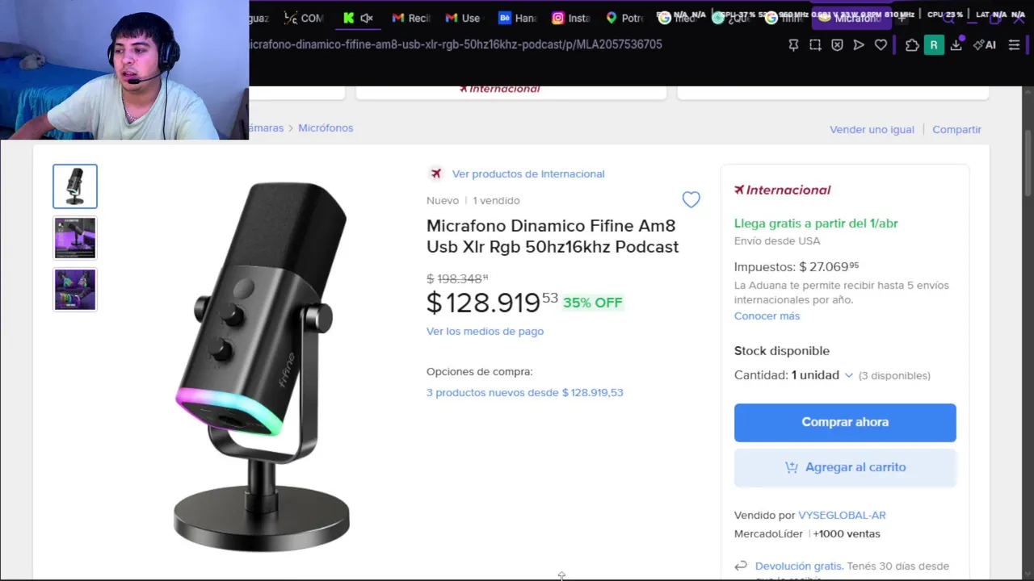Screen dimensions: 1034x581
Task: Select the third product thumbnail
Action: point(75,290)
